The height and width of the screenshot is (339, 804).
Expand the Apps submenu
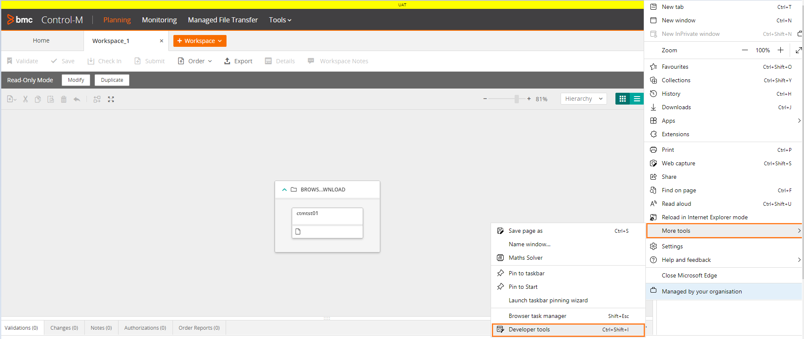pos(723,121)
